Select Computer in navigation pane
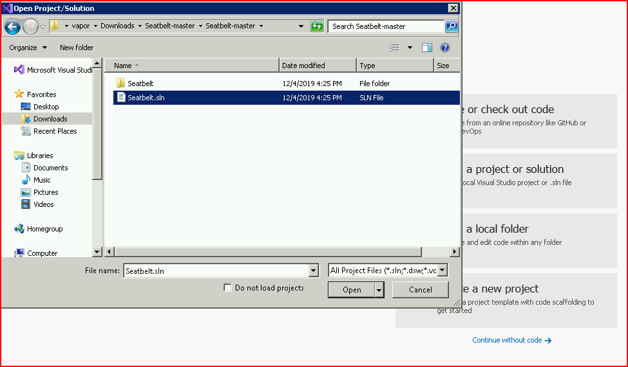This screenshot has height=367, width=628. click(x=36, y=253)
